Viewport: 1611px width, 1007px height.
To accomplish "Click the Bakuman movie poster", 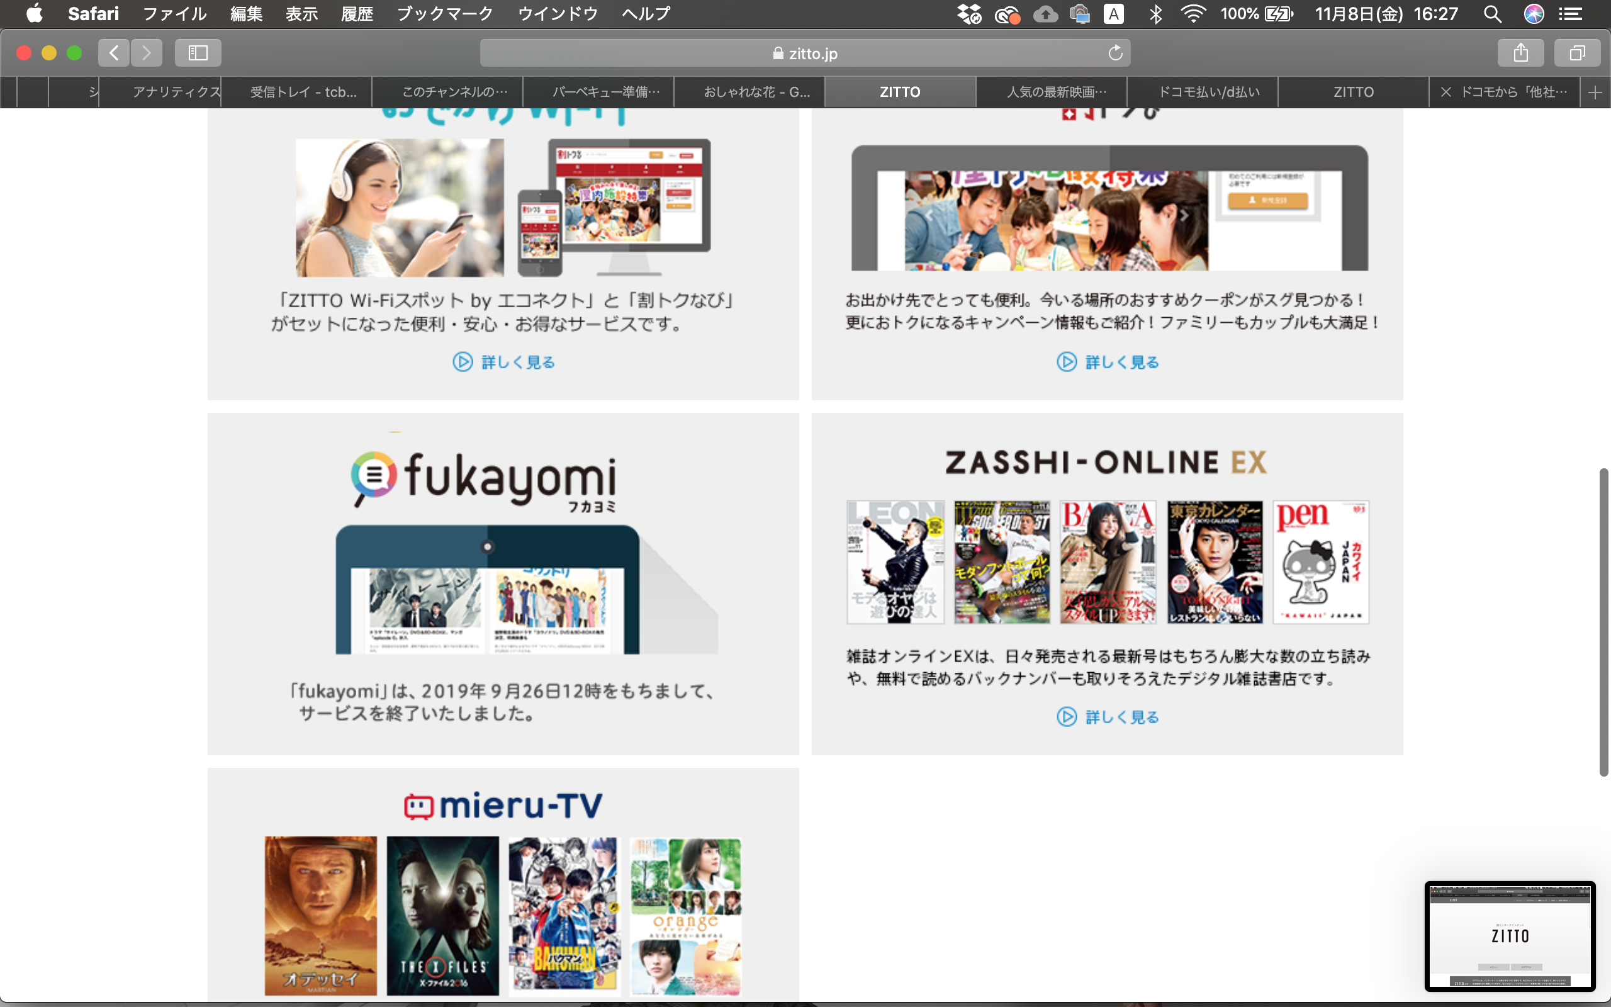I will tap(564, 916).
